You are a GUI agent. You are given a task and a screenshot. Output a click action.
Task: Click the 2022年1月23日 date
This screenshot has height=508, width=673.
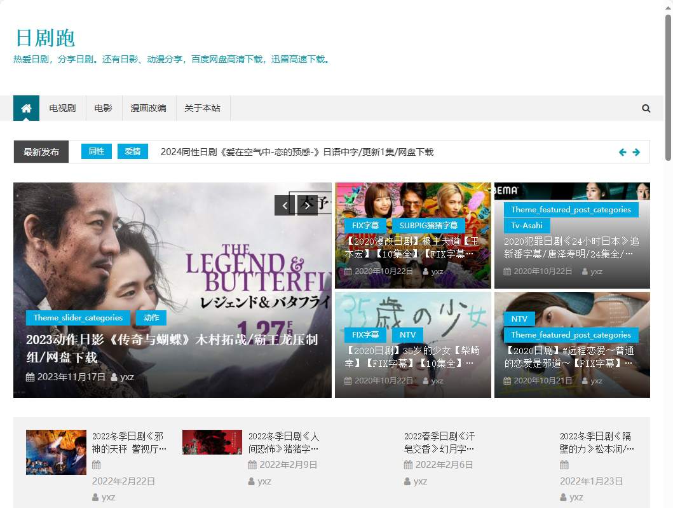point(592,481)
